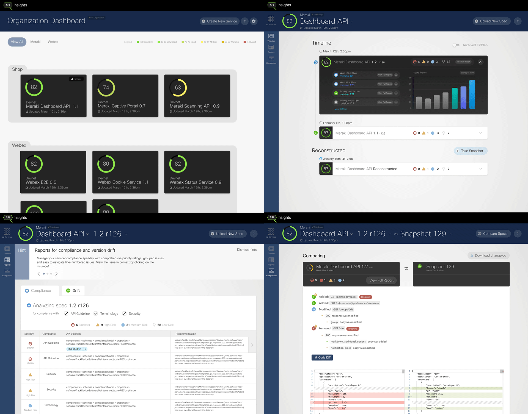Select Meraki group tab
The image size is (528, 414).
click(x=35, y=42)
